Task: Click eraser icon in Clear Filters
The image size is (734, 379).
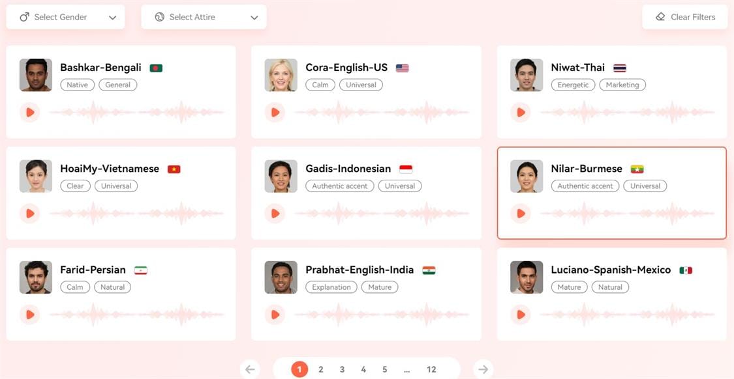Action: [660, 17]
